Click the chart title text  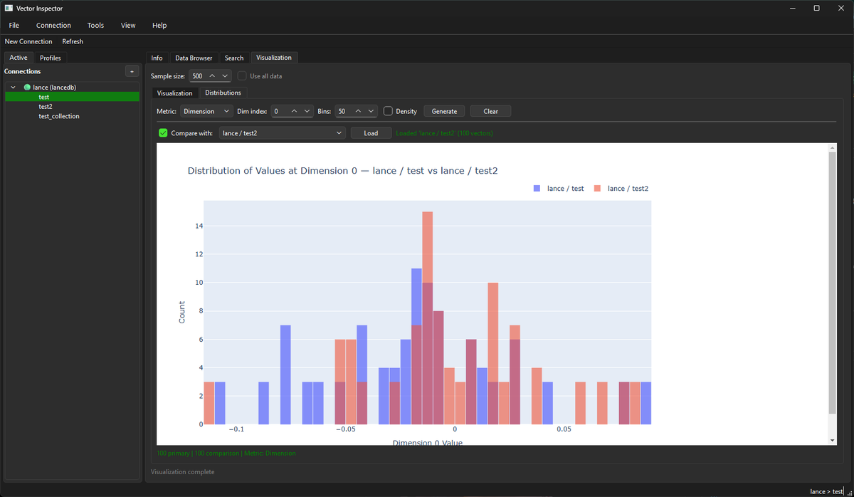point(343,171)
